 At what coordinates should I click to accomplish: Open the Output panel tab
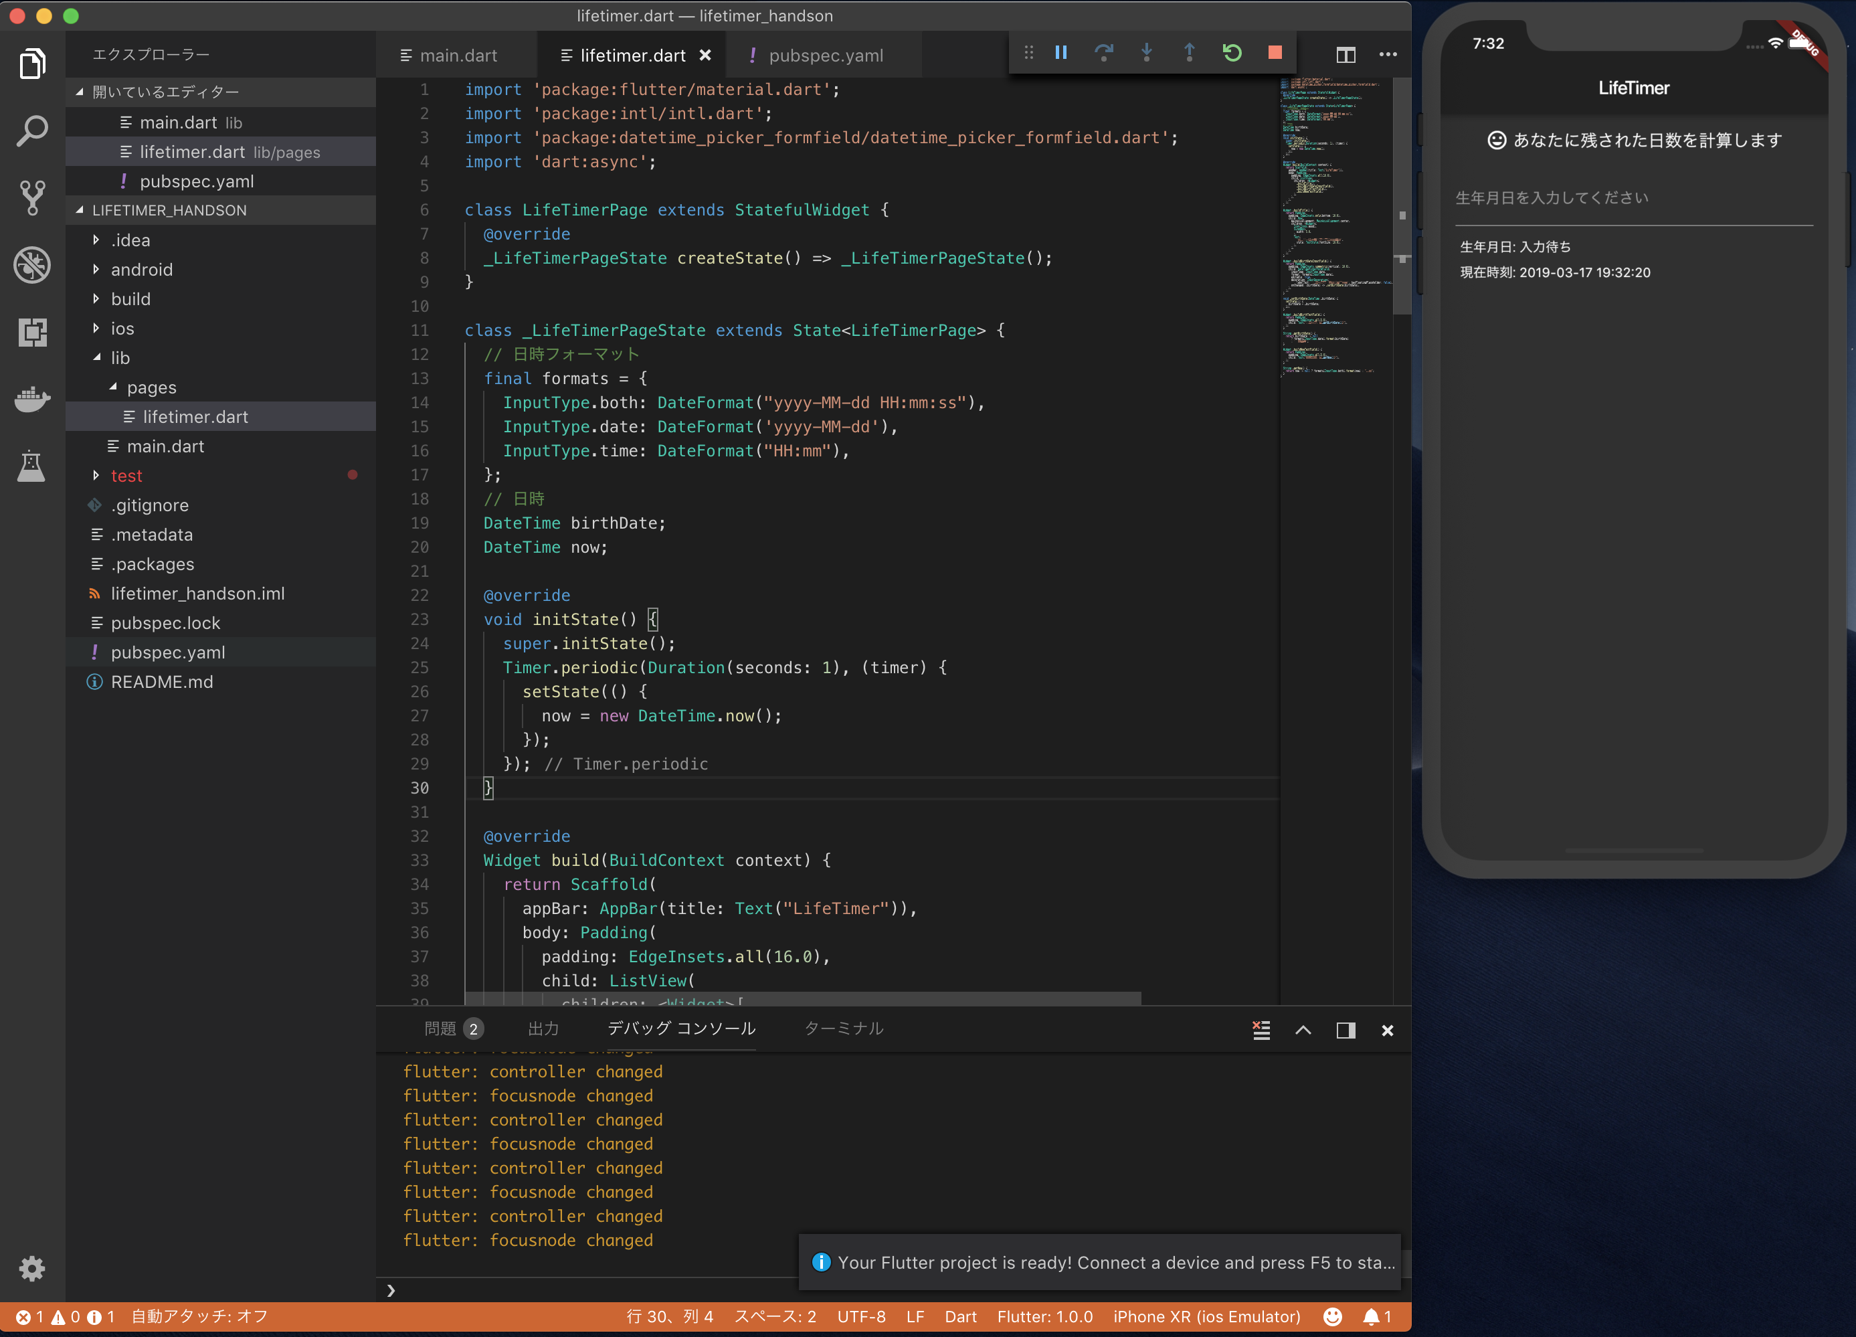(x=543, y=1029)
